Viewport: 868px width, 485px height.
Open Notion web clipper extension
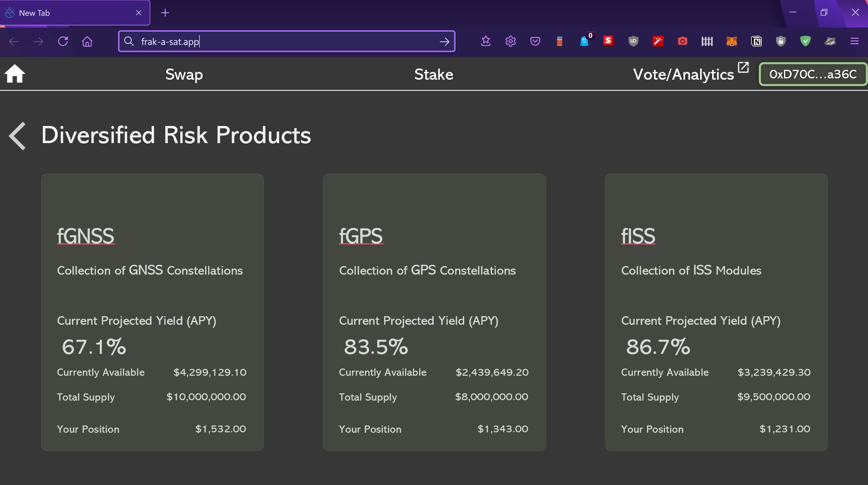(x=756, y=41)
